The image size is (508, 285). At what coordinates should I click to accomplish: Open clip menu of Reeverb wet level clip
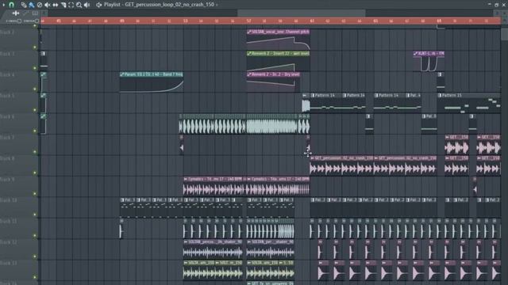click(x=248, y=53)
